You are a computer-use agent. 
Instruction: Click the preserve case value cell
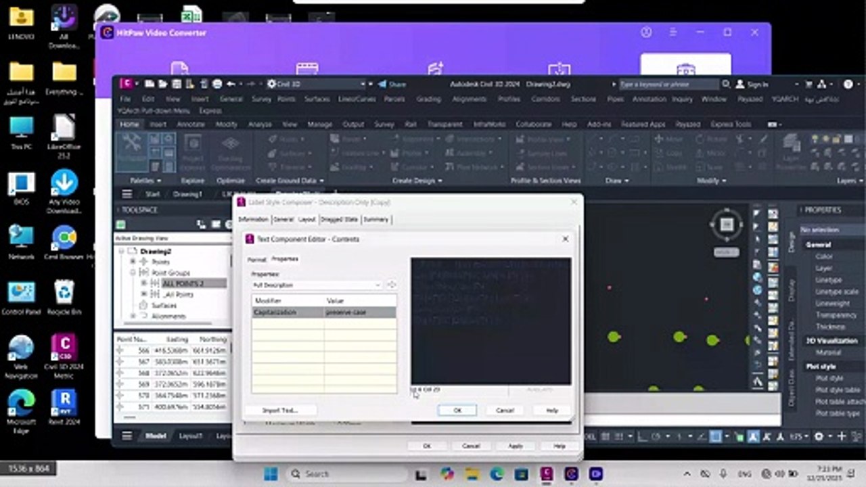[x=360, y=312]
